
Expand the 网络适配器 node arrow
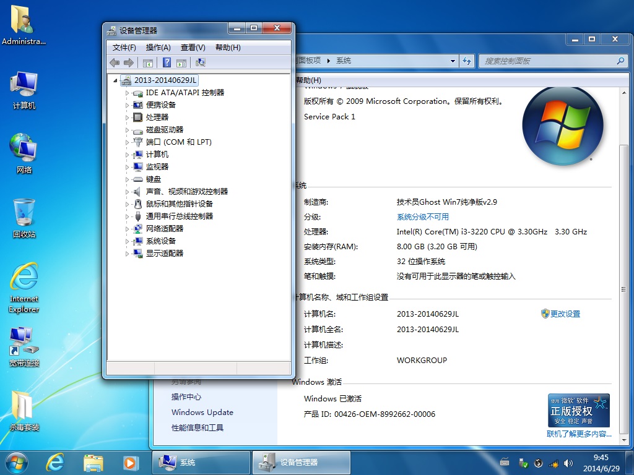(127, 229)
